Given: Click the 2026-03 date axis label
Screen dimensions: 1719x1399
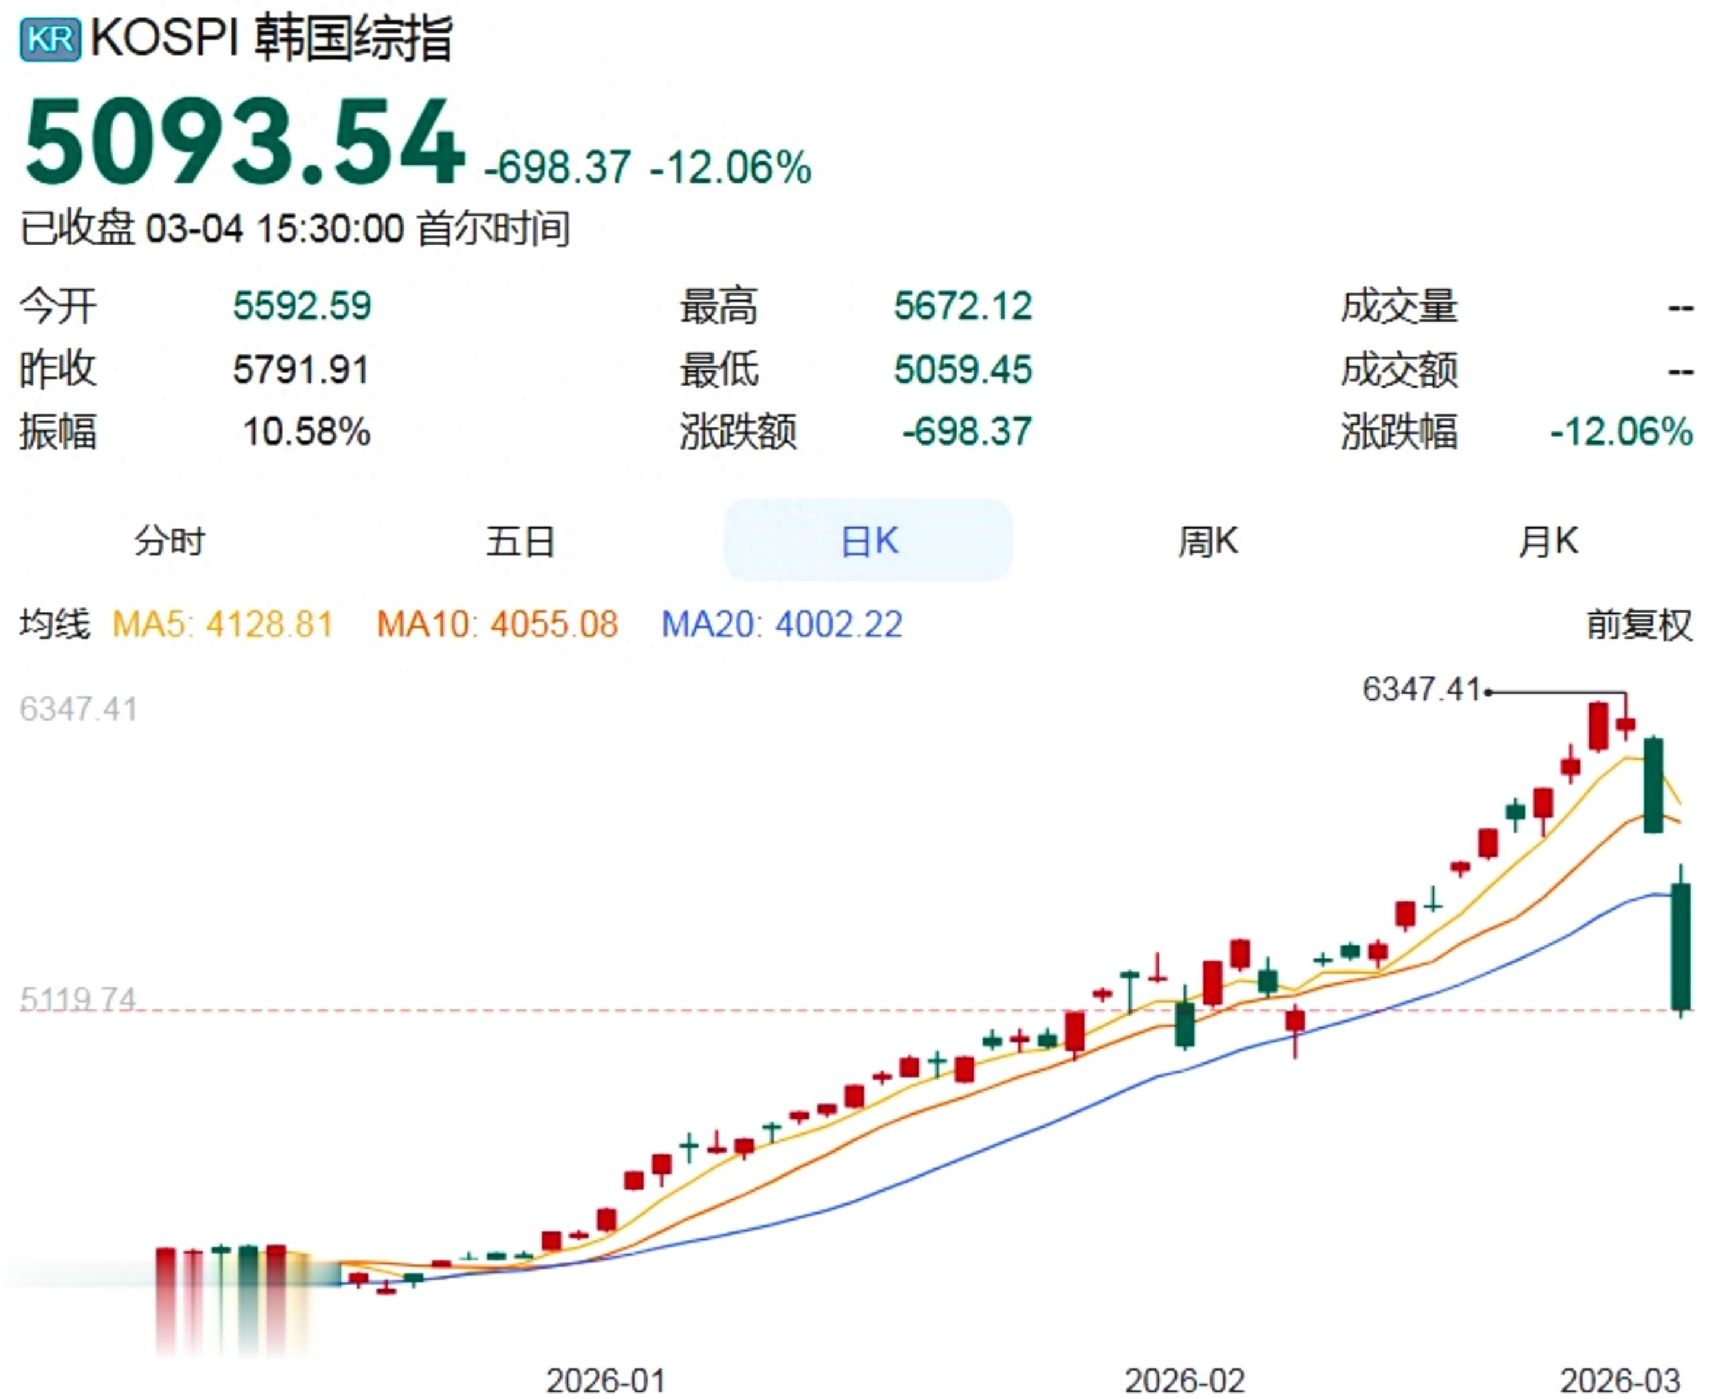Looking at the screenshot, I should point(1620,1381).
